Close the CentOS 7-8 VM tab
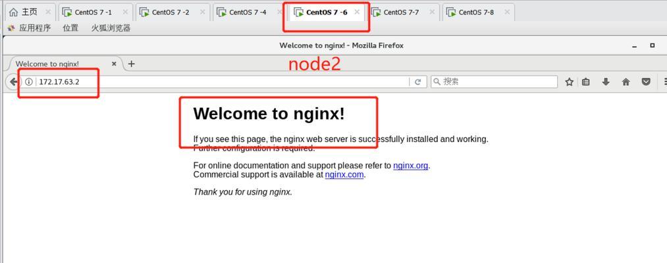The width and height of the screenshot is (667, 263). pyautogui.click(x=507, y=12)
